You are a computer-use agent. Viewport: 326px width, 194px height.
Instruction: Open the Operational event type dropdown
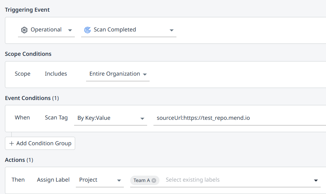pyautogui.click(x=46, y=30)
